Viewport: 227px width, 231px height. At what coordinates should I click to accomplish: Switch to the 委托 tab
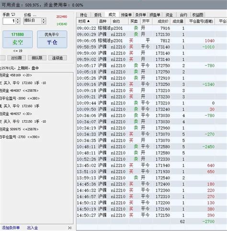[98, 15]
